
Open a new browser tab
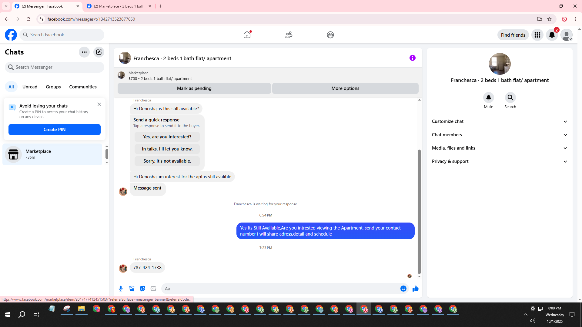pos(161,6)
